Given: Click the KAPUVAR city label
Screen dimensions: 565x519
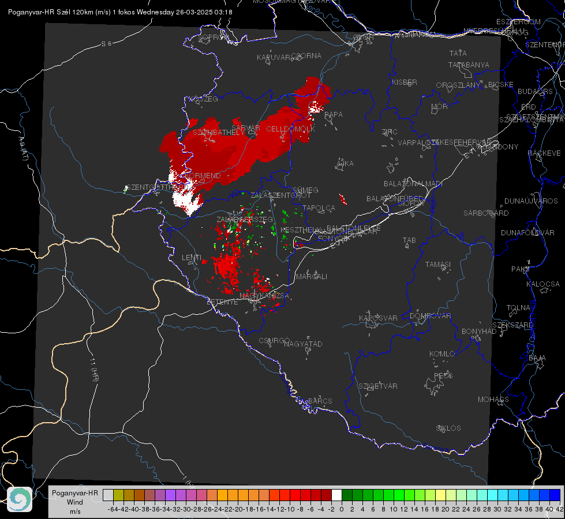Looking at the screenshot, I should point(274,58).
